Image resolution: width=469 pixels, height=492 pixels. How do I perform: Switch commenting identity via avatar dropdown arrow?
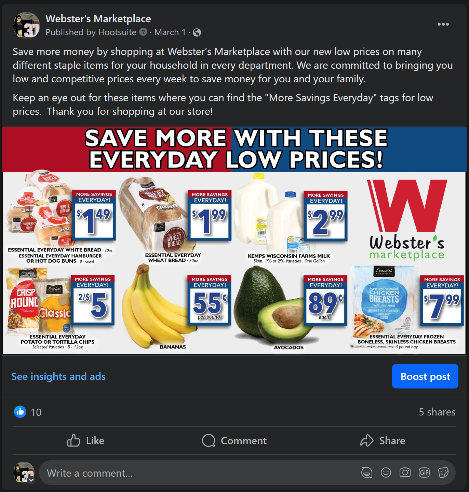[31, 480]
